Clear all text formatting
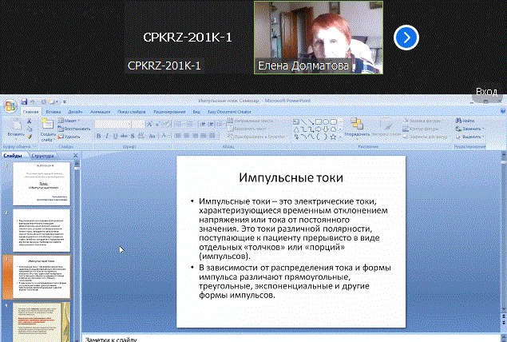Viewport: 507px width, 342px height. tap(166, 124)
